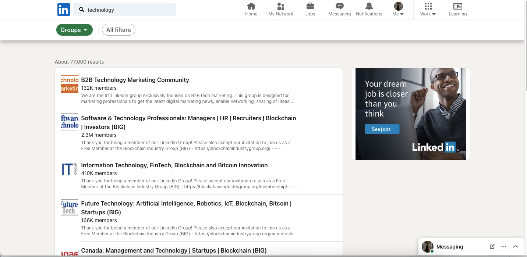Click the See jobs button in the ad

[382, 129]
